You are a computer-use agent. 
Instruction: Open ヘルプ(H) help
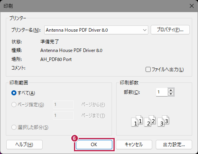[x=24, y=145]
